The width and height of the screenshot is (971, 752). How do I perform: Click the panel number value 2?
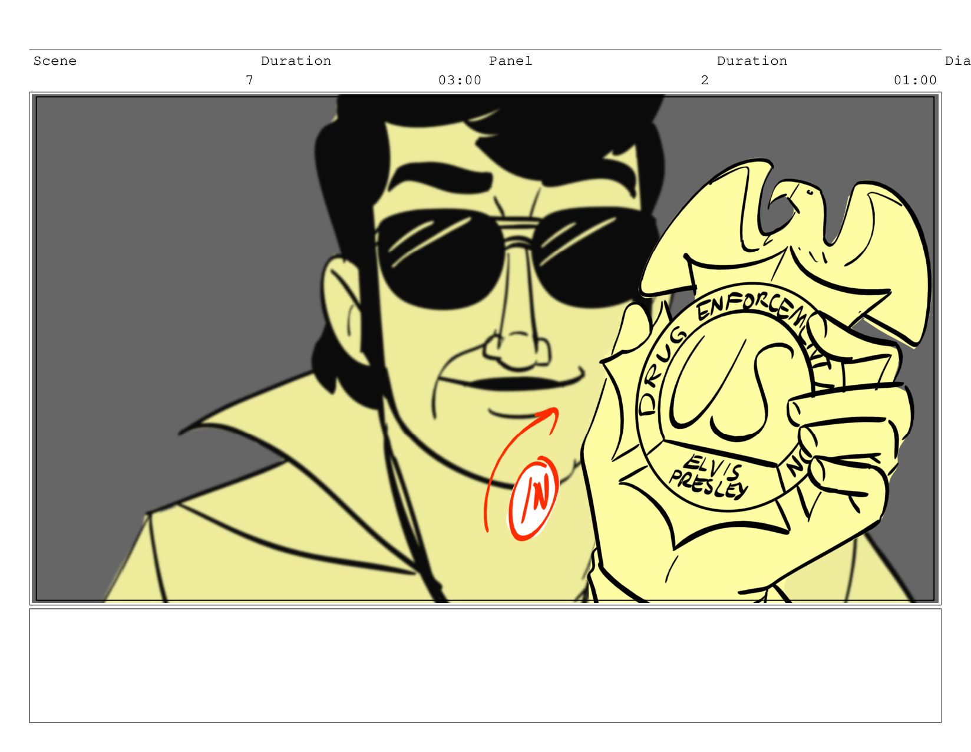point(705,80)
